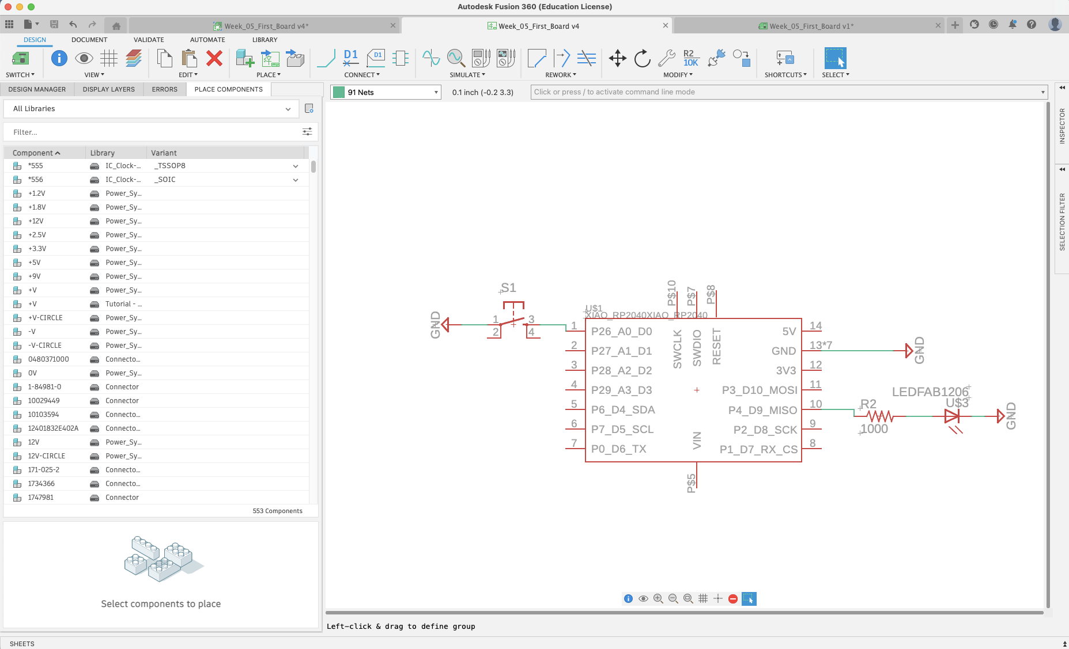
Task: Open the INSPECTOR side panel
Action: point(1062,126)
